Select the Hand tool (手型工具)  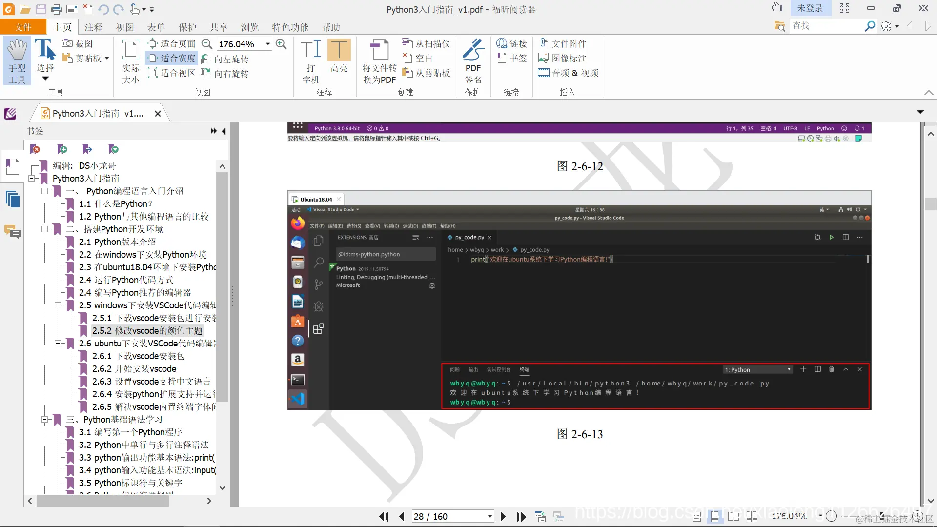point(17,61)
